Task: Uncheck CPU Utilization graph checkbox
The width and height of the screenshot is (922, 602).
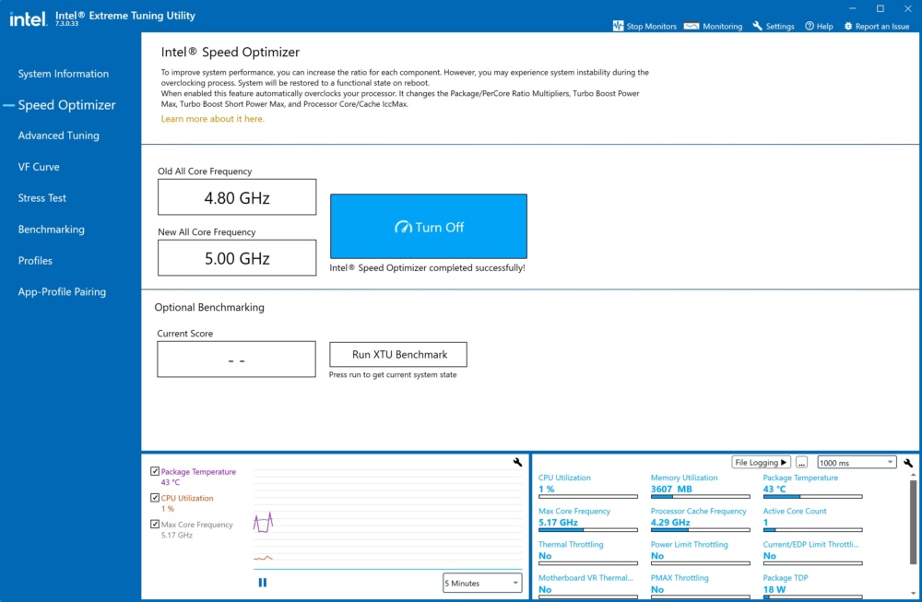Action: point(155,497)
